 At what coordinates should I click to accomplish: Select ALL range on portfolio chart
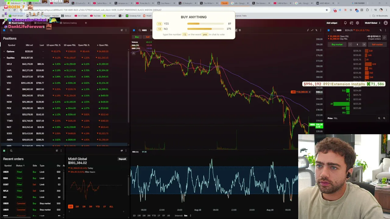pos(111,207)
